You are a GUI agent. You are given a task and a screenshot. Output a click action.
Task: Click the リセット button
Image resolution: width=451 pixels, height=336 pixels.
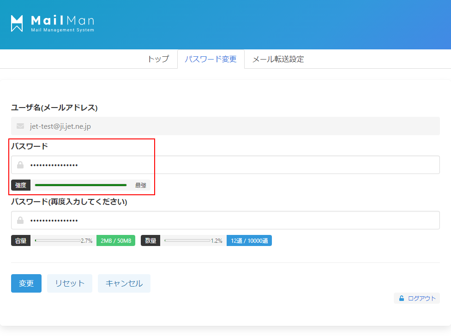tap(70, 283)
